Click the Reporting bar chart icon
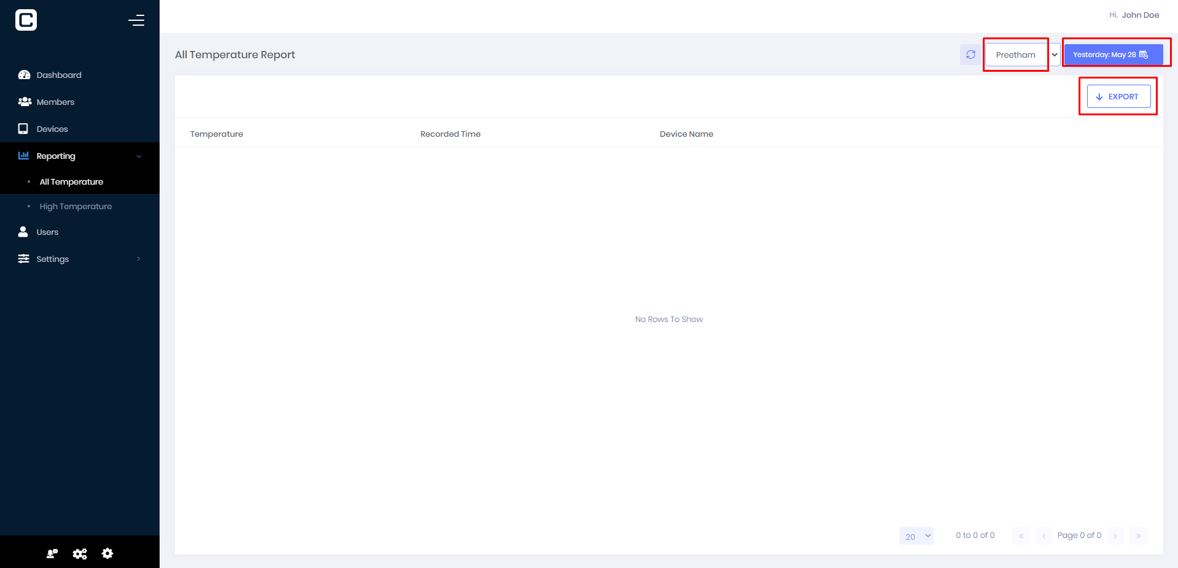The width and height of the screenshot is (1178, 568). pos(23,156)
